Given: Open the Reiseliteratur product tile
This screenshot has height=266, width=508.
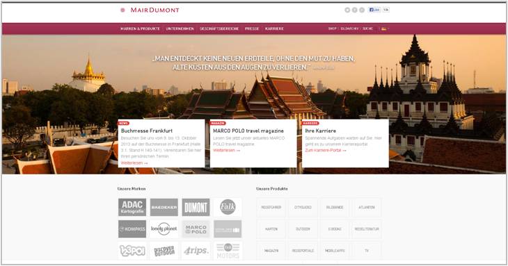Looking at the screenshot, I should [367, 228].
